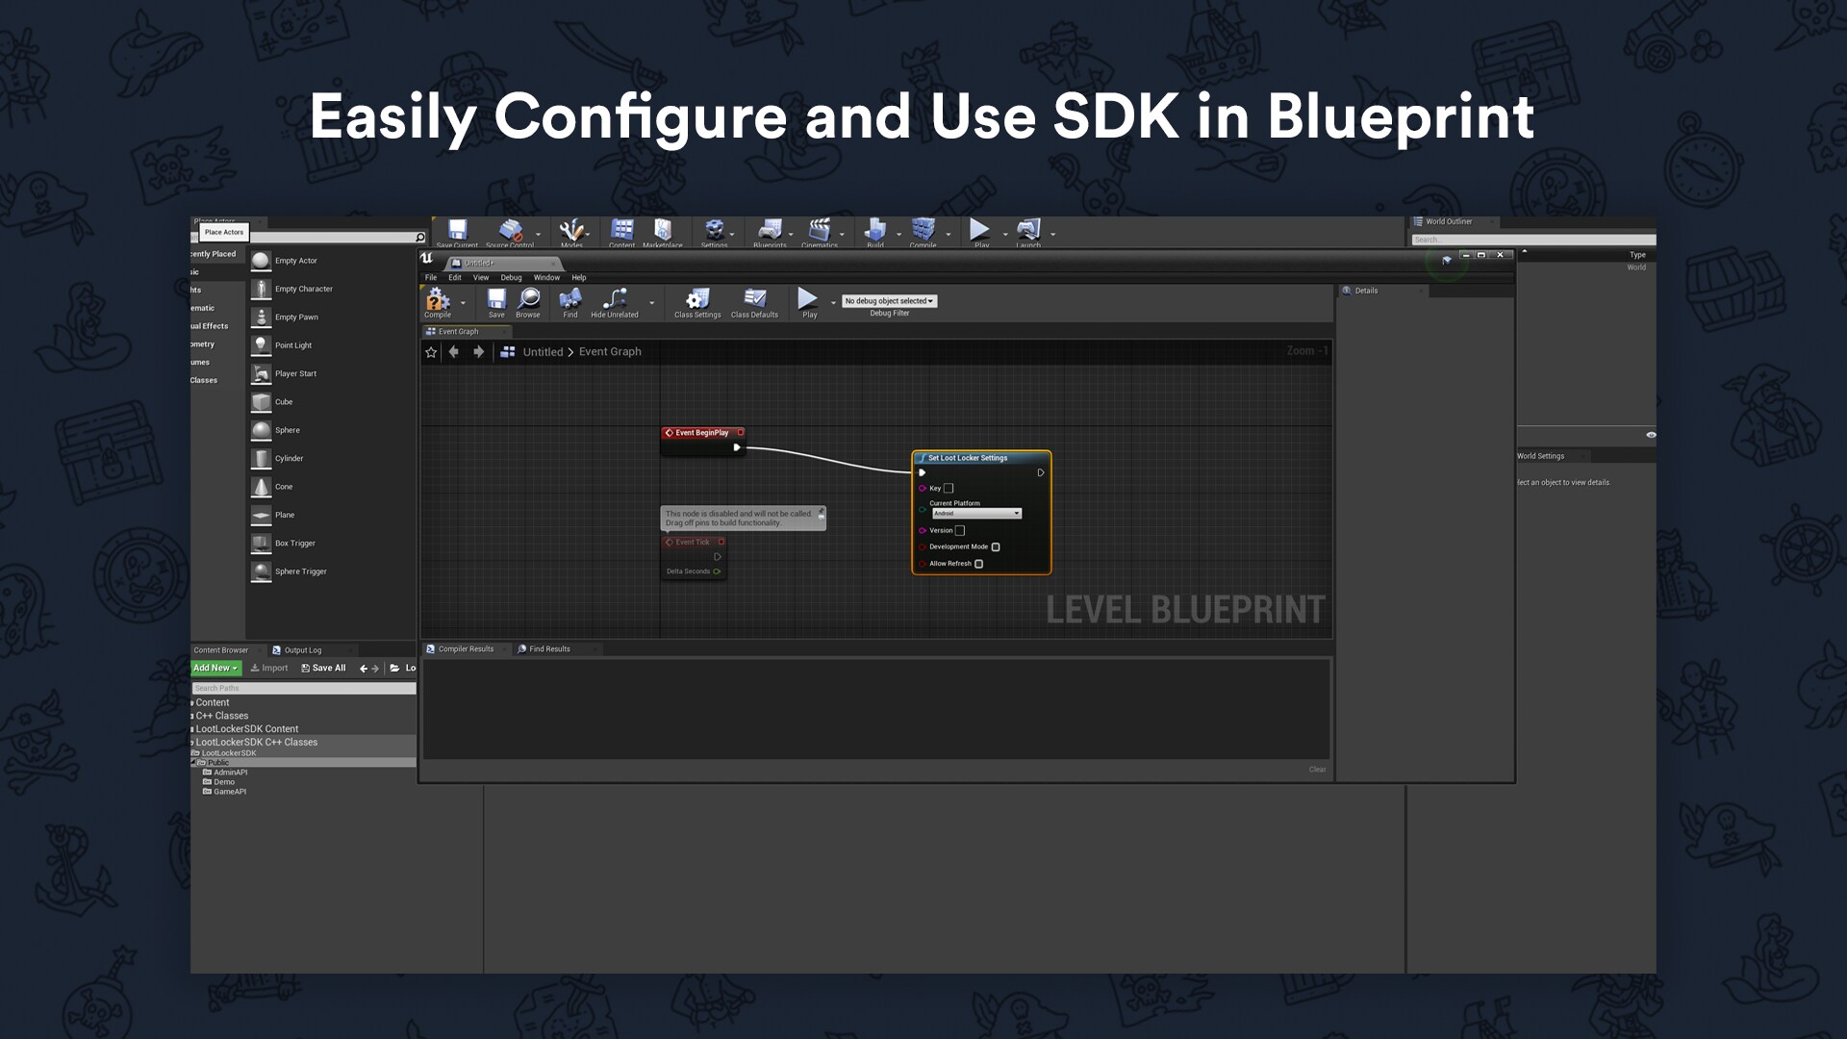Toggle the World Outliner eye visibility icon
Image resolution: width=1847 pixels, height=1039 pixels.
[1651, 435]
